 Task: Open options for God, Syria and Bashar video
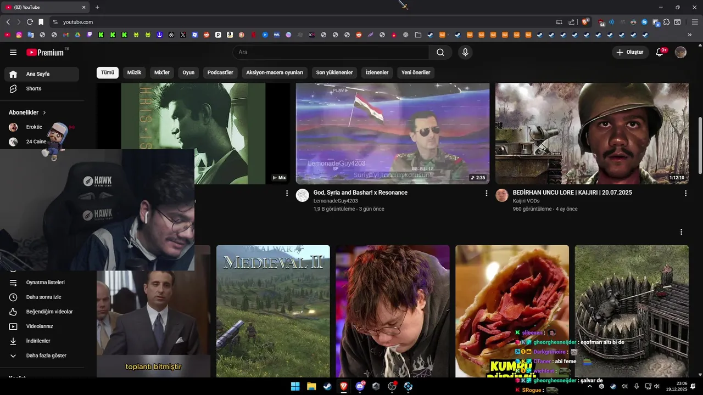pyautogui.click(x=486, y=193)
